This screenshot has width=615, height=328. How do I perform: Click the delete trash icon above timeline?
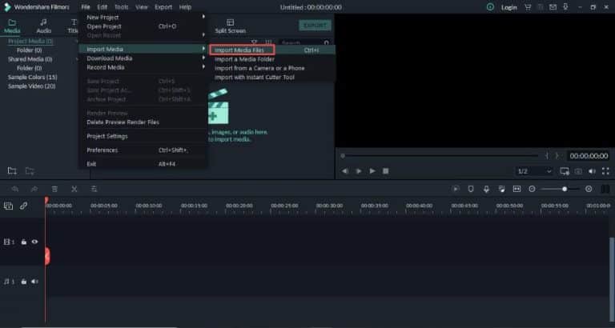click(x=54, y=189)
